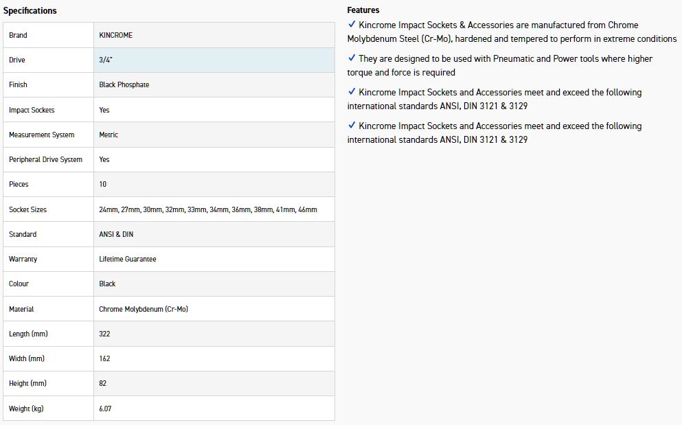The width and height of the screenshot is (682, 425).
Task: Select the Specifications heading
Action: (30, 10)
